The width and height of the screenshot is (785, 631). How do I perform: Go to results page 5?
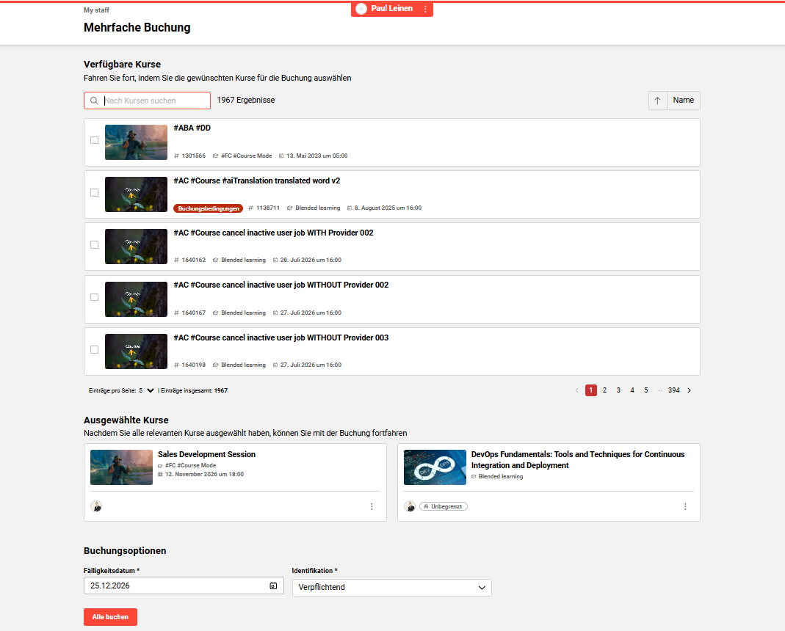point(645,390)
